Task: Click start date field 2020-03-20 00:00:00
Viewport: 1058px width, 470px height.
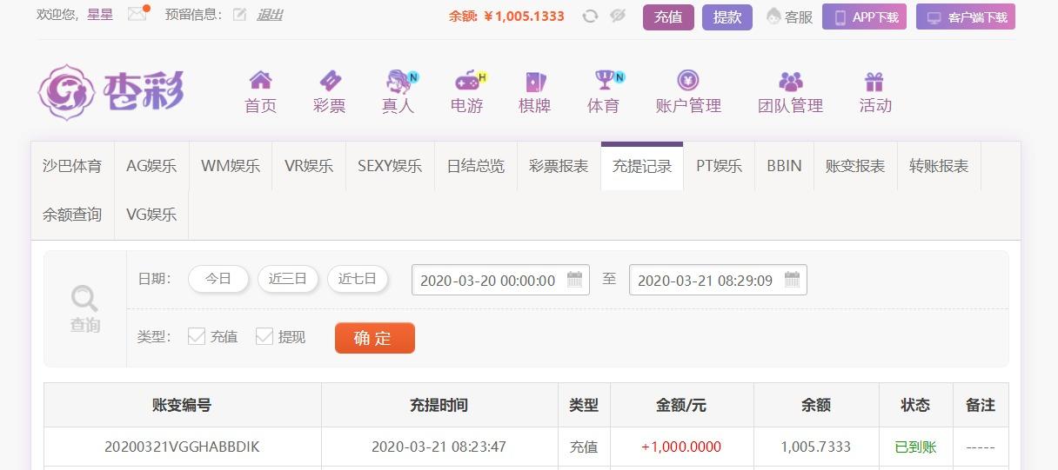Action: pyautogui.click(x=500, y=280)
